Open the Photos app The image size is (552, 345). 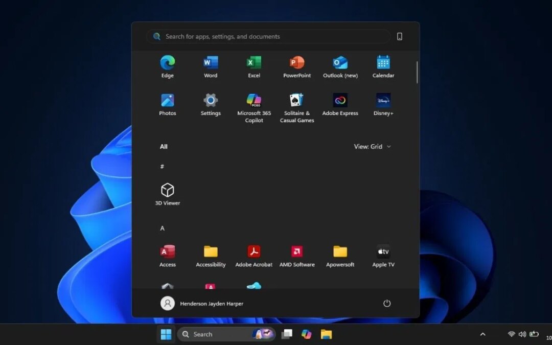(x=168, y=105)
